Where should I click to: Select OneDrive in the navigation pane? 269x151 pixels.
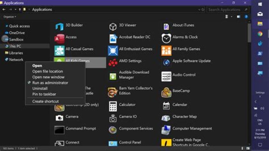pyautogui.click(x=17, y=33)
